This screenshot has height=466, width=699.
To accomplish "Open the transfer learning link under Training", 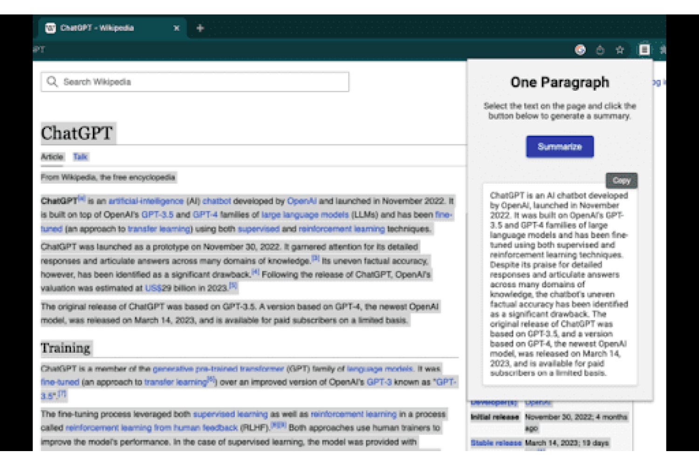I will [176, 382].
